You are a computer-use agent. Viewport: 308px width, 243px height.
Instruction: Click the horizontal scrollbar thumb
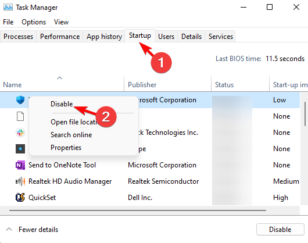(138, 210)
